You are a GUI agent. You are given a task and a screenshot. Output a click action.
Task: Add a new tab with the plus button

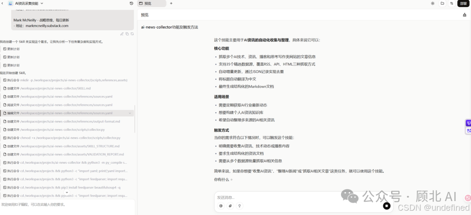click(x=171, y=3)
